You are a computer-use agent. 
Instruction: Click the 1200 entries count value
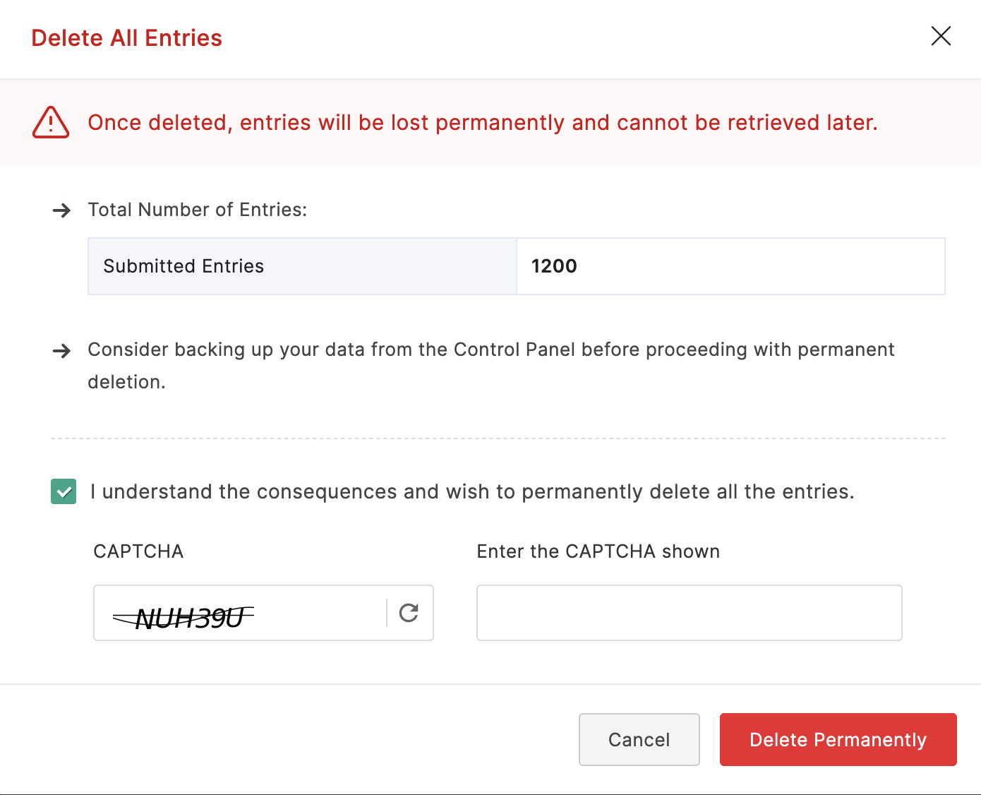coord(554,266)
